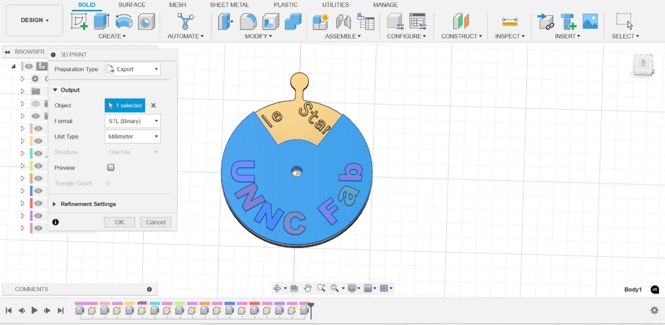
Task: Open the Viewports layout icon
Action: 384,288
